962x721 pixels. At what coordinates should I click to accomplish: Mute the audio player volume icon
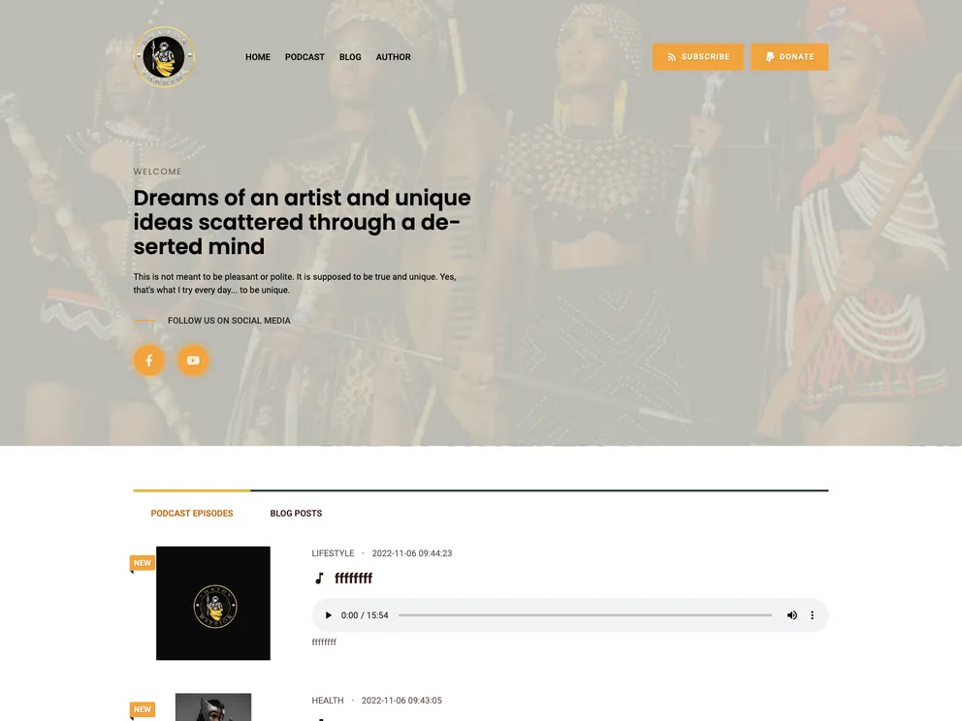tap(792, 615)
